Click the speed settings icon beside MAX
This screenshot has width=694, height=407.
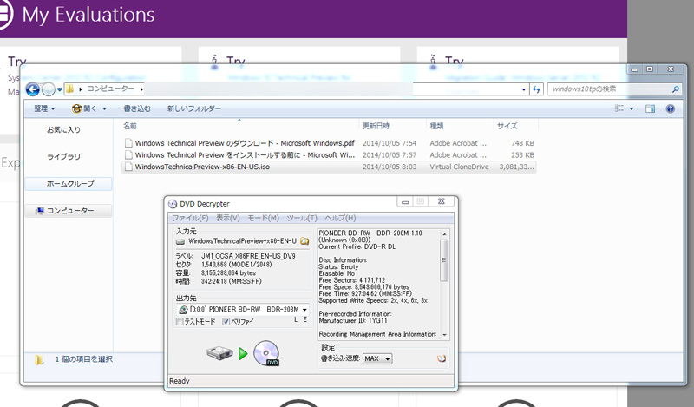pyautogui.click(x=442, y=358)
